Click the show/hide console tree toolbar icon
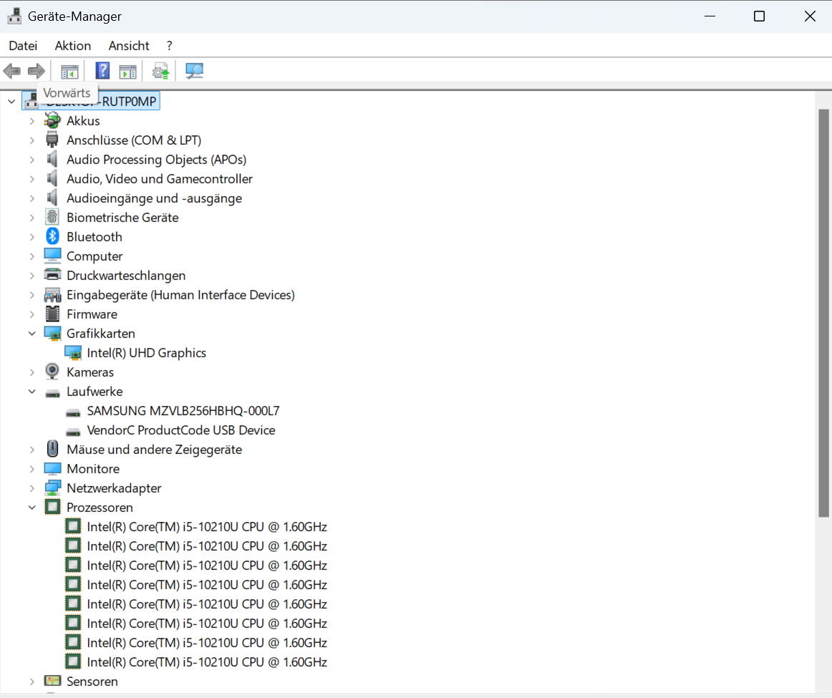 pyautogui.click(x=69, y=71)
